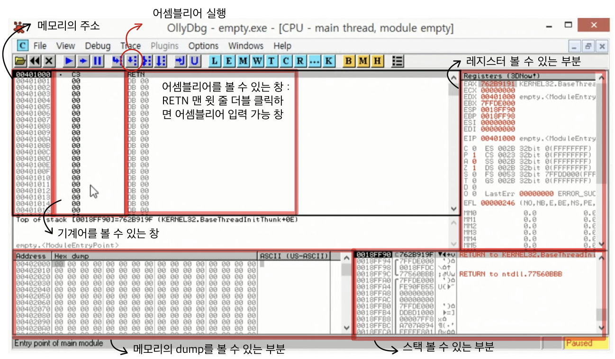Click dump pane scrollbar down arrow
Image resolution: width=615 pixels, height=359 pixels.
point(346,328)
